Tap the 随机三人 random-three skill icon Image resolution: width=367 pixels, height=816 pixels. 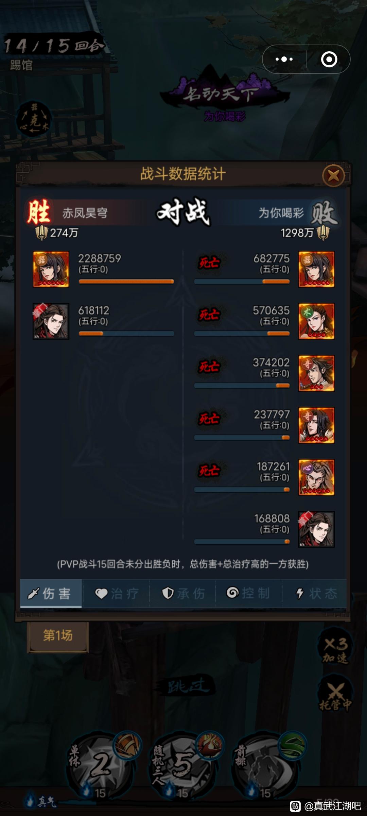(183, 765)
